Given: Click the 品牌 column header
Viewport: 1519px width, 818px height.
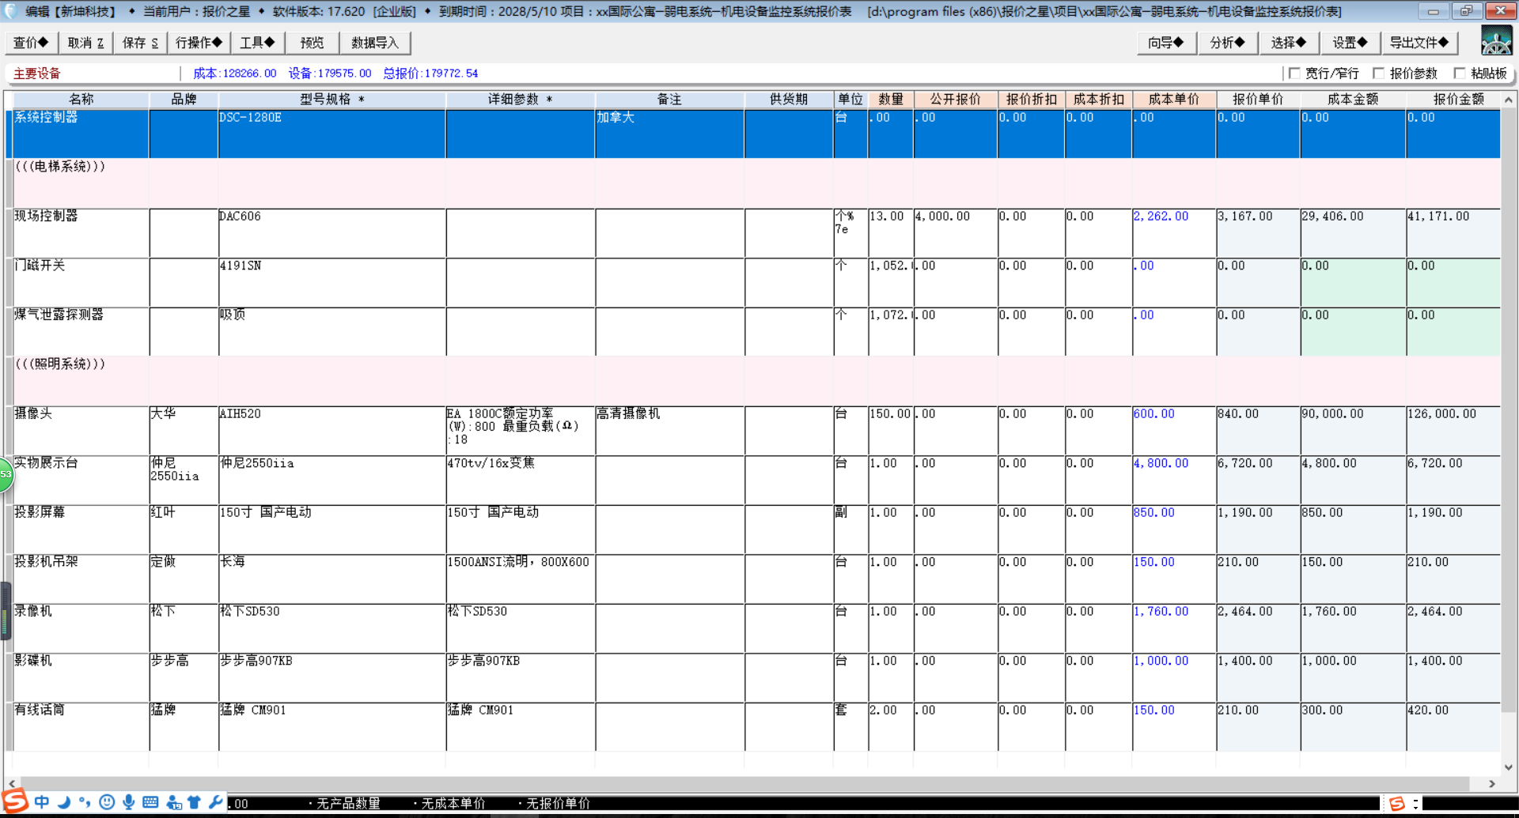Looking at the screenshot, I should [x=184, y=99].
